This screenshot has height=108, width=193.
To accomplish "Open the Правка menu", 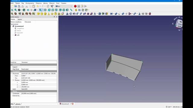I will click(x=17, y=3).
